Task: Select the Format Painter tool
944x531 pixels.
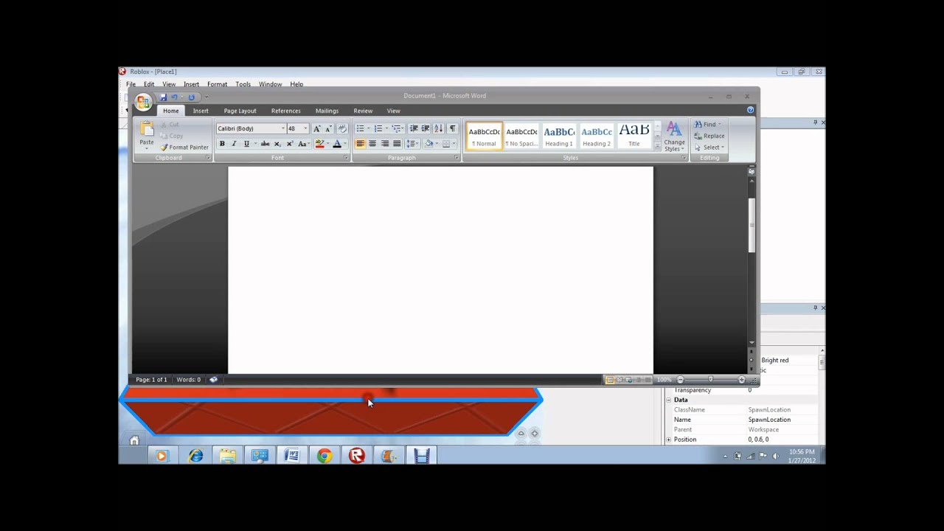Action: 184,147
